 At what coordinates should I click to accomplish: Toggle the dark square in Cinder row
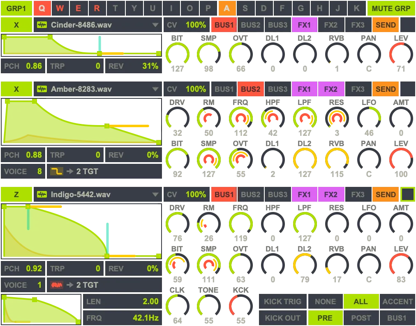tap(407, 25)
